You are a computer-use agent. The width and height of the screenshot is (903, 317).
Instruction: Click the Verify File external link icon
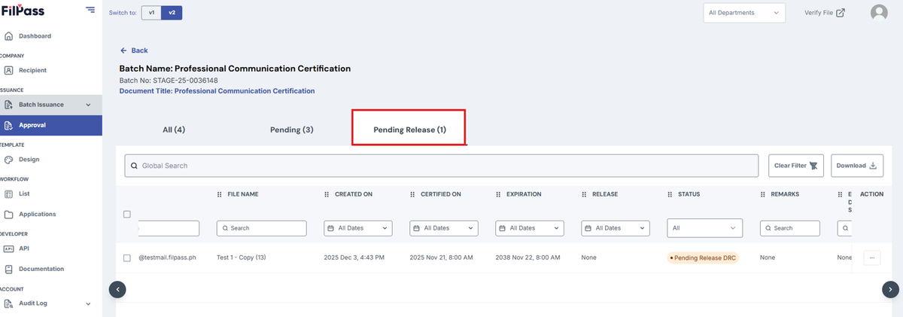pos(841,13)
